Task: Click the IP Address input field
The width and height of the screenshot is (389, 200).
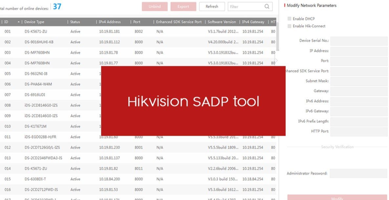Action: tap(358, 51)
